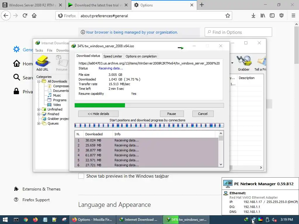
Task: Switch to Options on completion tab
Action: (141, 56)
